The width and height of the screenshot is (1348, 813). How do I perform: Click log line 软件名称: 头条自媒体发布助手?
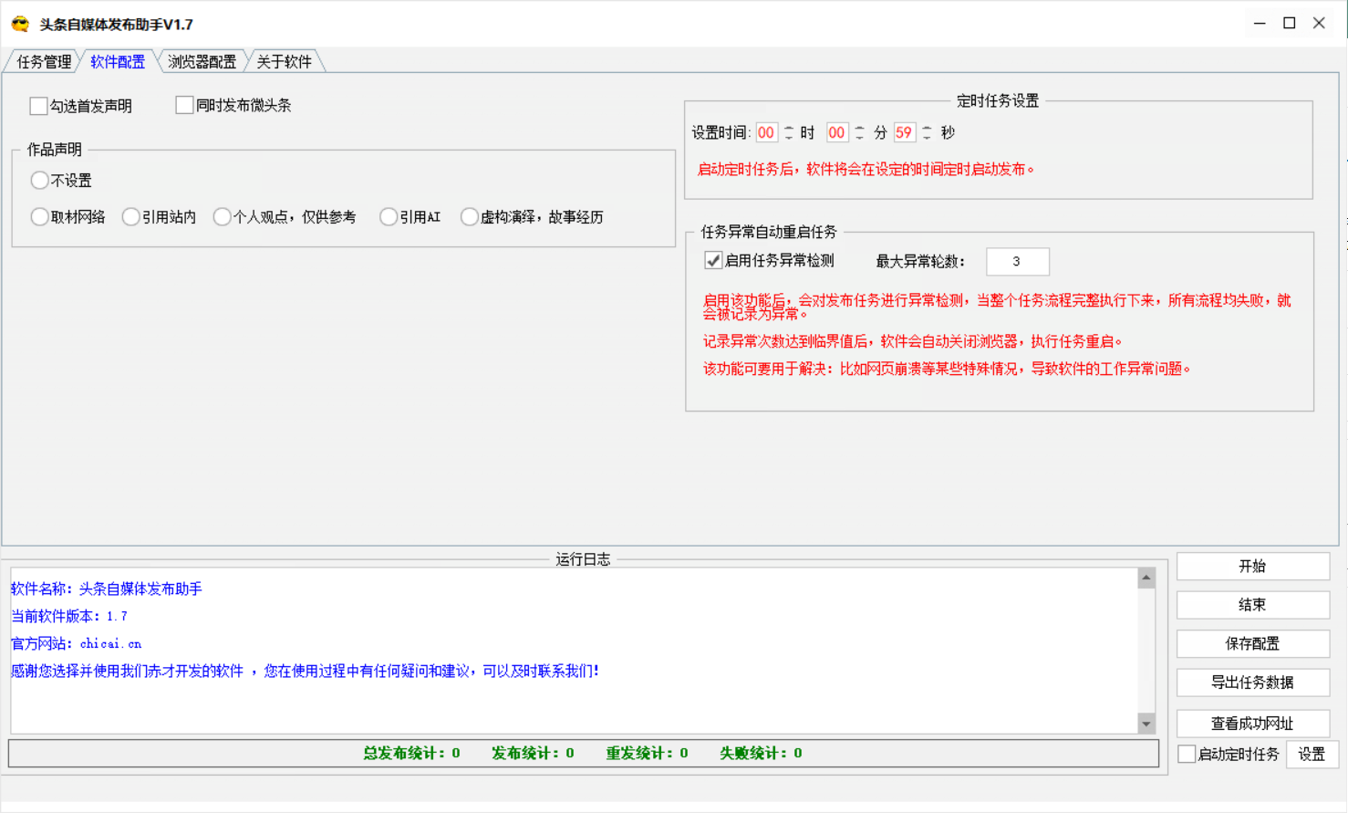tap(107, 589)
